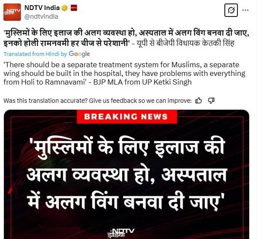Viewport: 257px width, 239px height.
Task: Click the Google logo beside translation label
Action: pyautogui.click(x=79, y=54)
